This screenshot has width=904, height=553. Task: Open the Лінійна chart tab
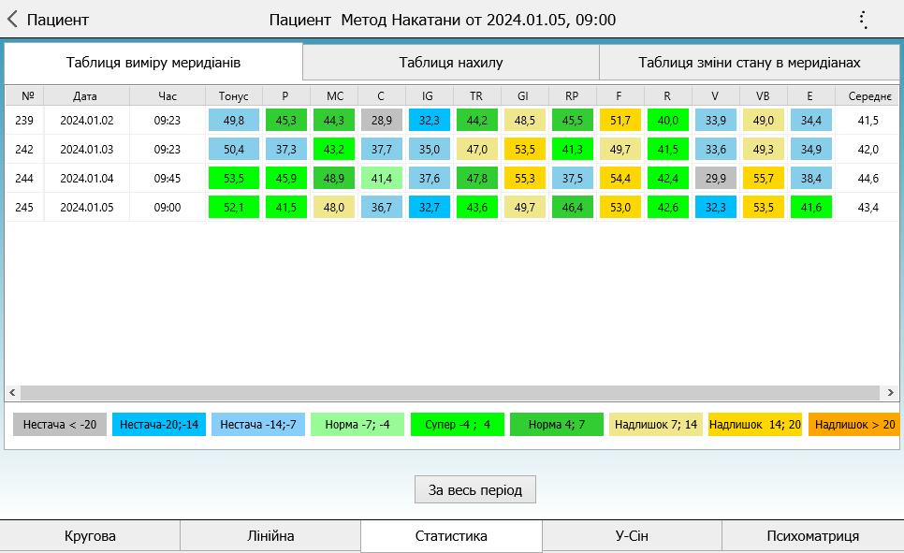tap(270, 536)
